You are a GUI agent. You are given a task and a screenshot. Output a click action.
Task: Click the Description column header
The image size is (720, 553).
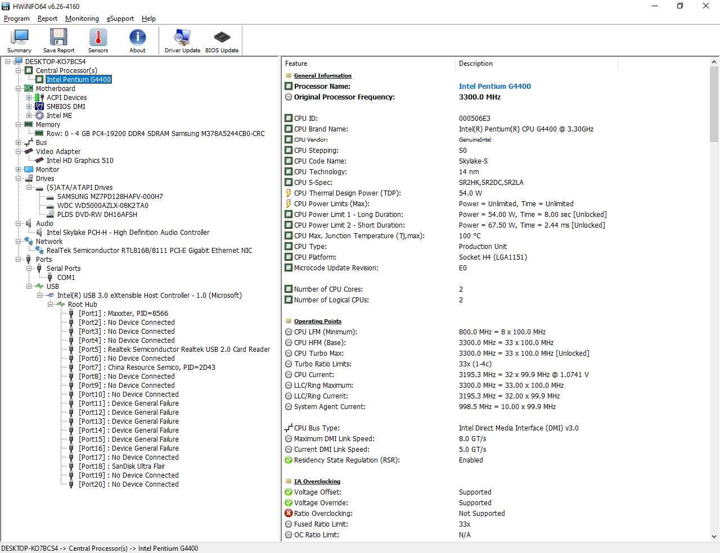tap(536, 64)
